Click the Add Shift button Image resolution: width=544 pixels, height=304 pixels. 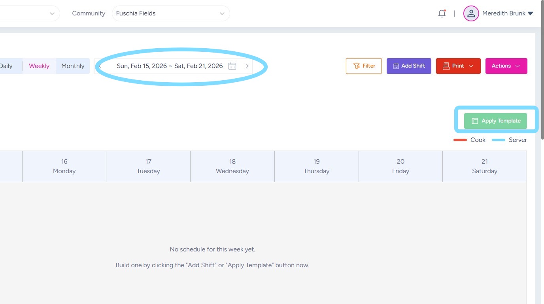coord(409,66)
